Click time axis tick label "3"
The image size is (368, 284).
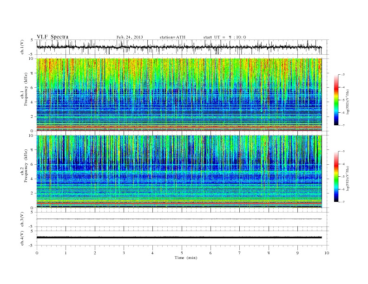coord(124,253)
